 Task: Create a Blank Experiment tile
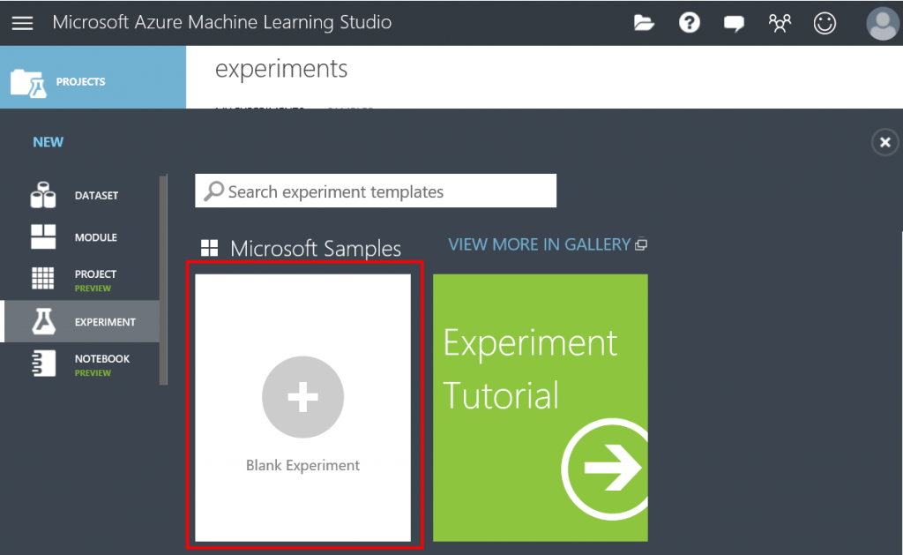point(303,408)
